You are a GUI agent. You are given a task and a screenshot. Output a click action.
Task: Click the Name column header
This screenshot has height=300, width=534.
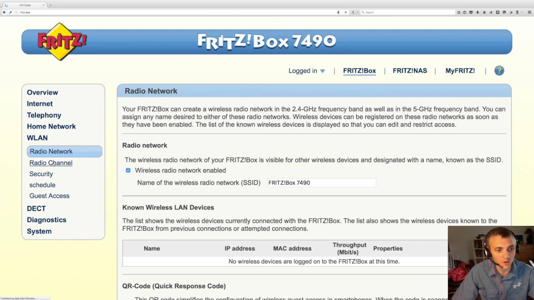click(152, 248)
